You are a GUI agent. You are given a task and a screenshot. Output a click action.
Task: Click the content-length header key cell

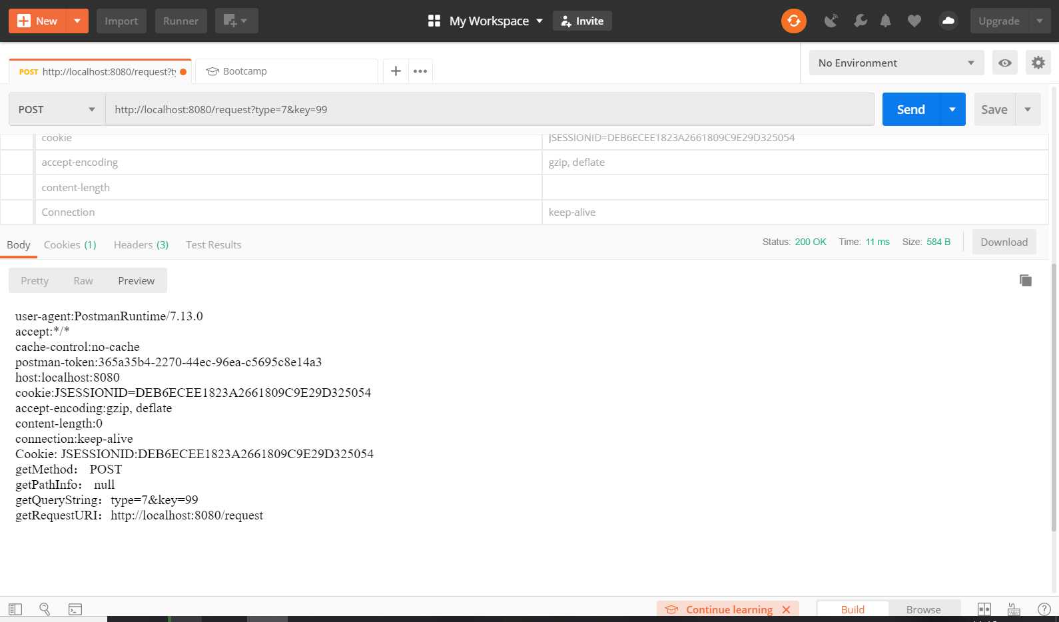pyautogui.click(x=288, y=188)
